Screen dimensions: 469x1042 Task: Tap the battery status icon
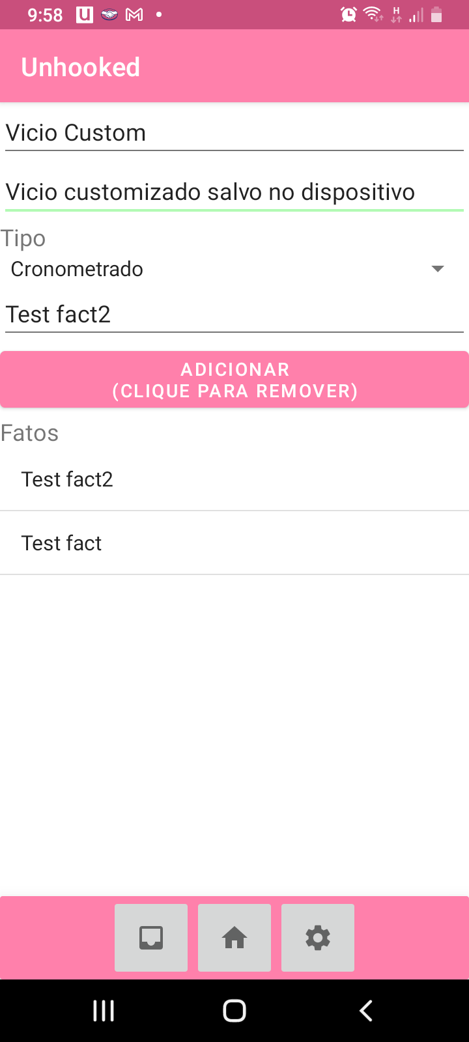(x=437, y=14)
